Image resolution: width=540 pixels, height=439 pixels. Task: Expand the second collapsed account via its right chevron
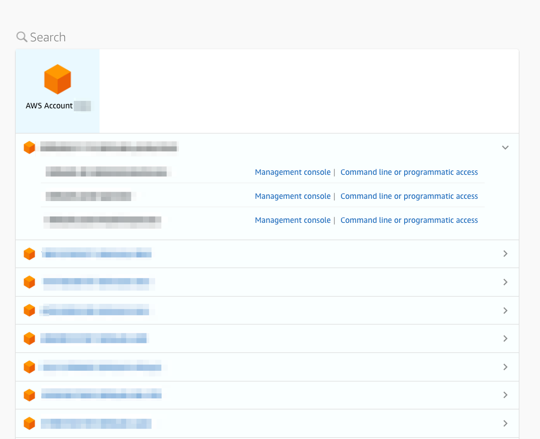[x=505, y=282]
